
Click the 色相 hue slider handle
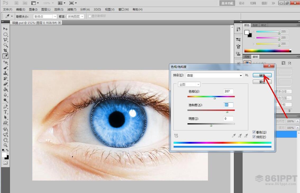tap(215, 98)
